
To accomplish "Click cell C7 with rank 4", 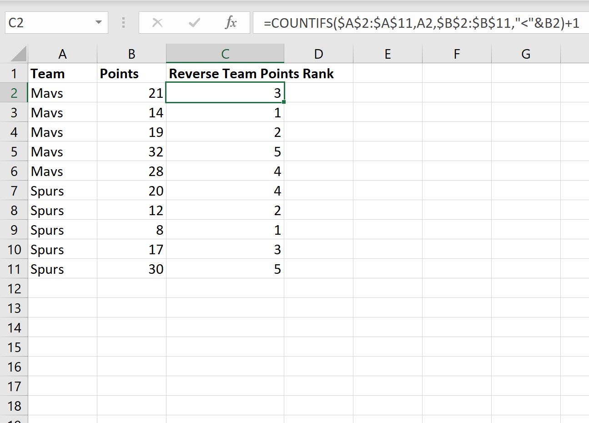I will [225, 191].
